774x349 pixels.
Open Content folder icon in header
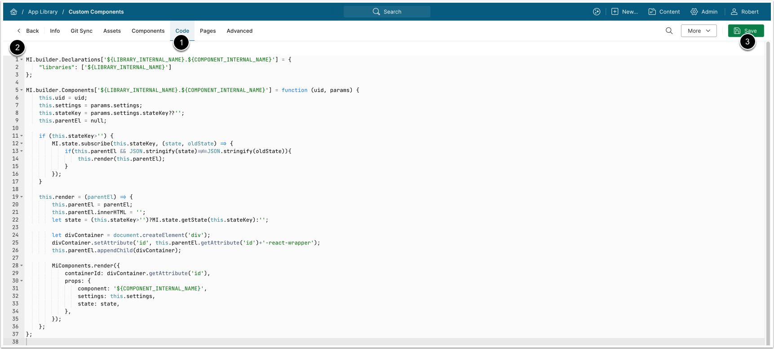[x=652, y=12]
